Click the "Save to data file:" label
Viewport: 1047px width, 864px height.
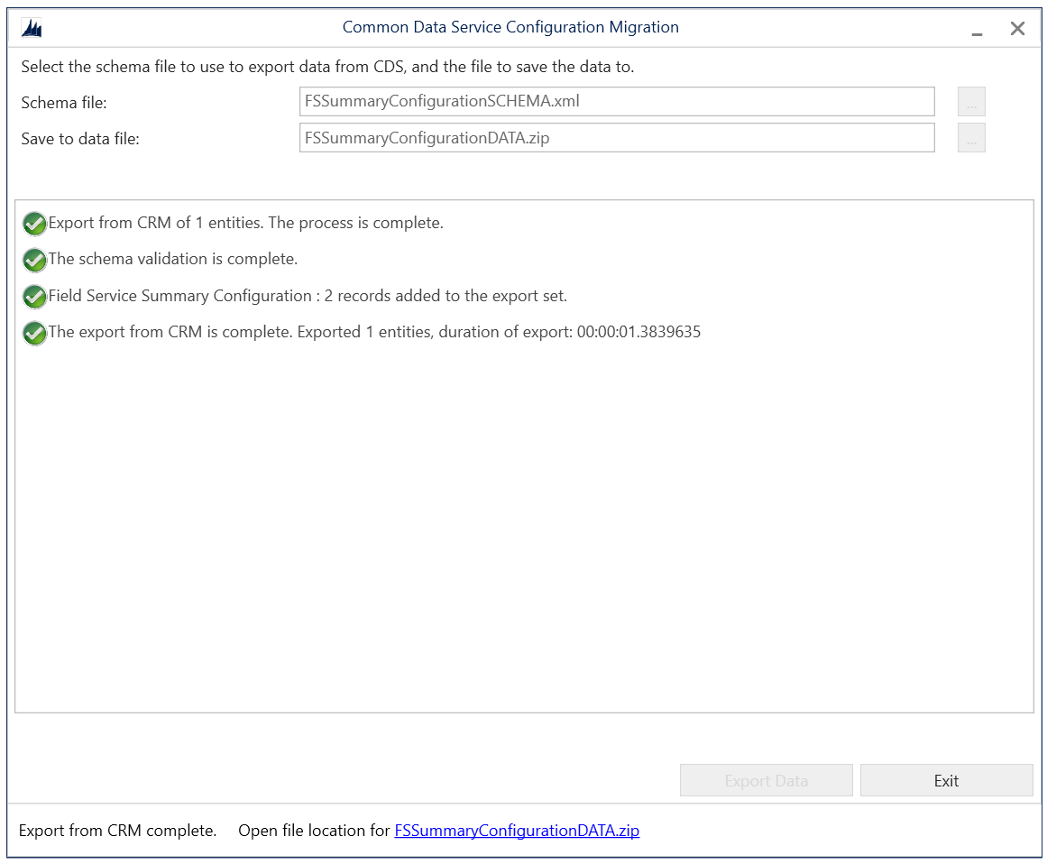pyautogui.click(x=80, y=139)
